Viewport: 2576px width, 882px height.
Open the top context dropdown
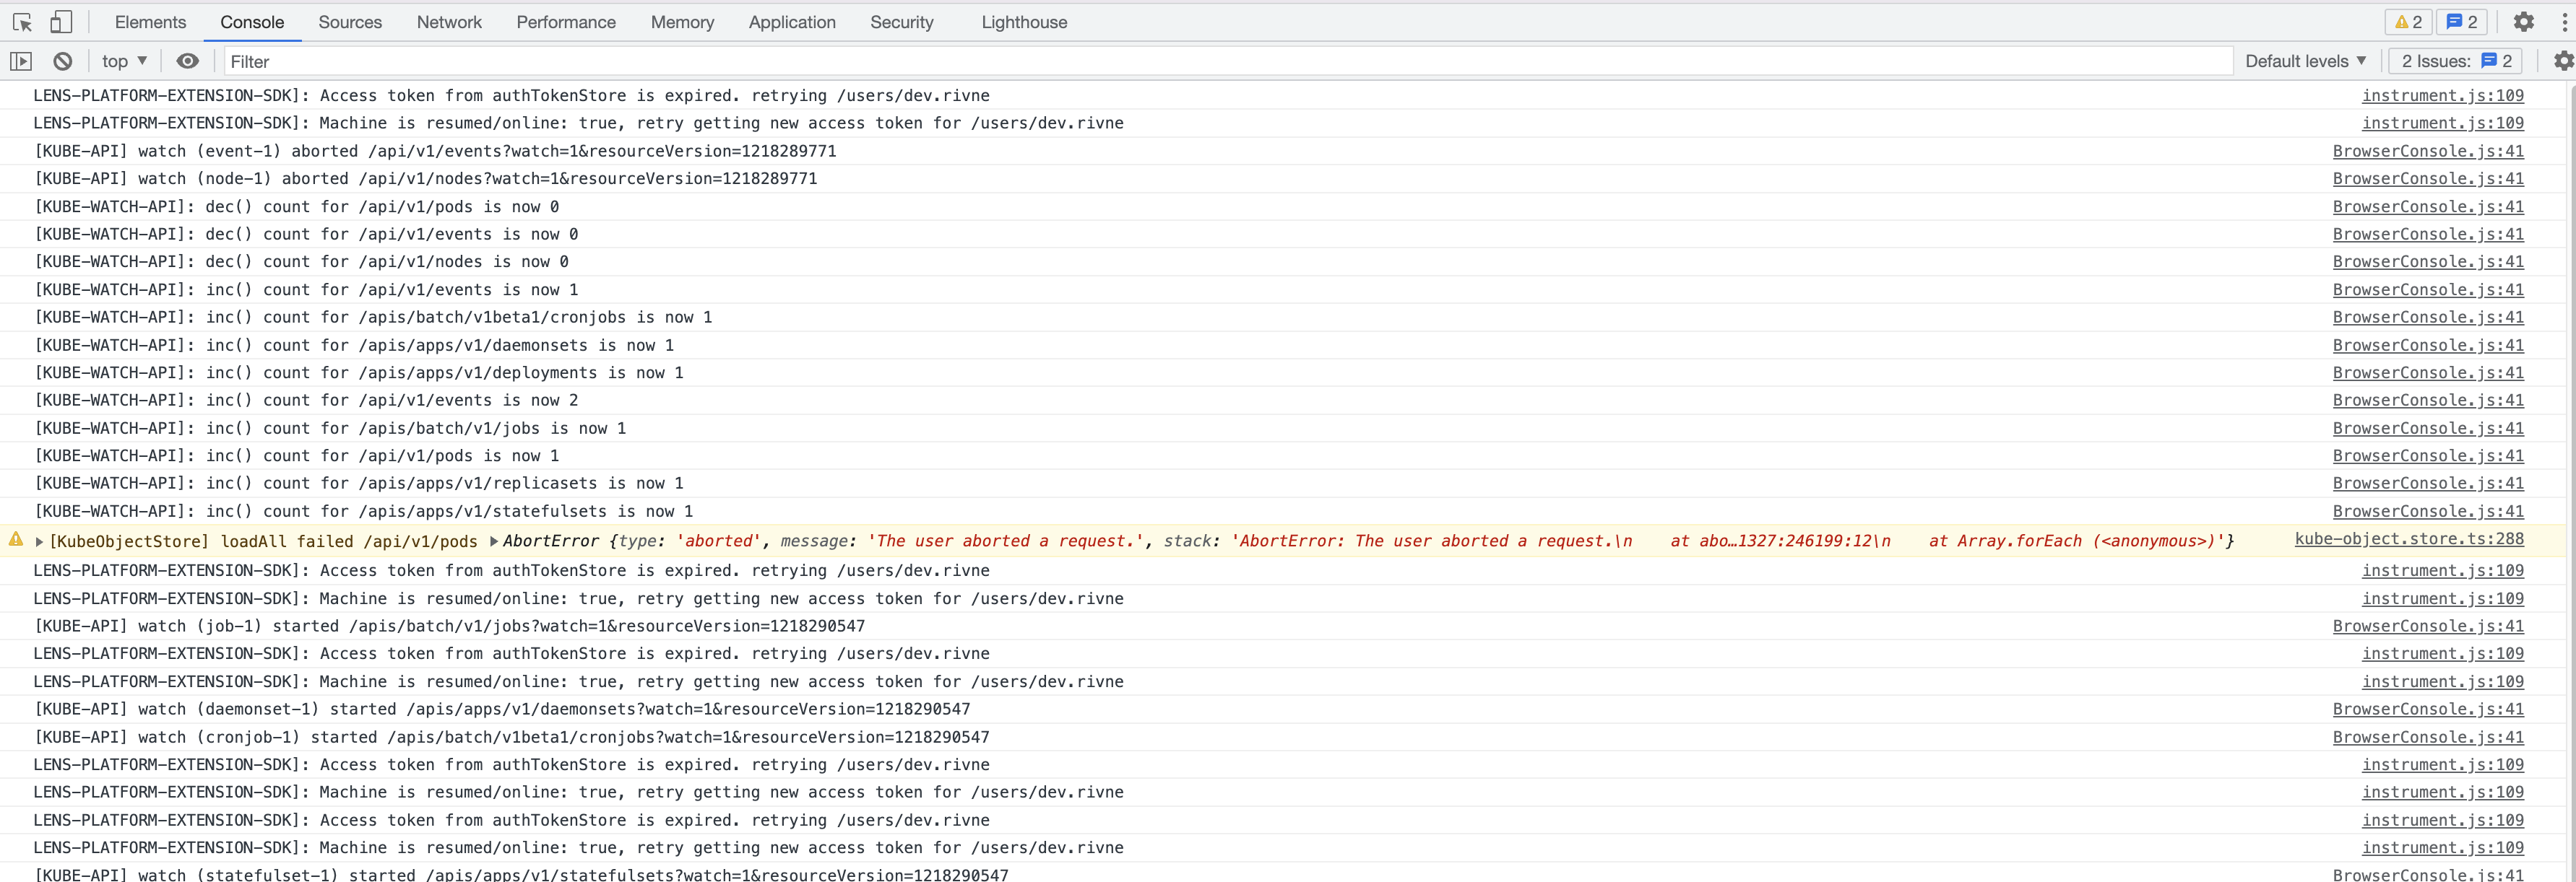[x=124, y=61]
